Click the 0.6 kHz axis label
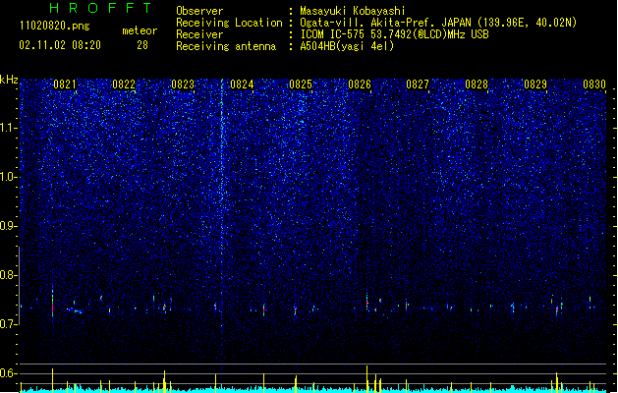 coord(9,373)
